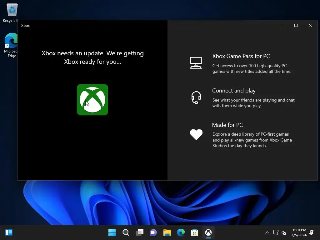Viewport: 320px width, 240px height.
Task: Select the "Connect and play" heading
Action: pos(234,90)
